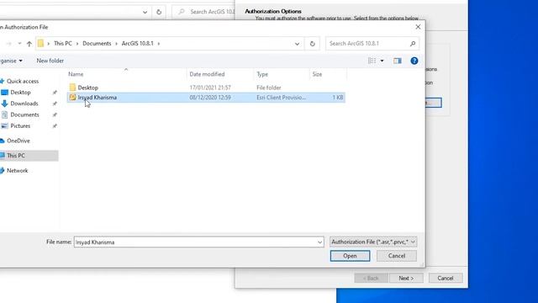Select OneDrive in navigation pane
This screenshot has width=538, height=303.
(x=18, y=141)
